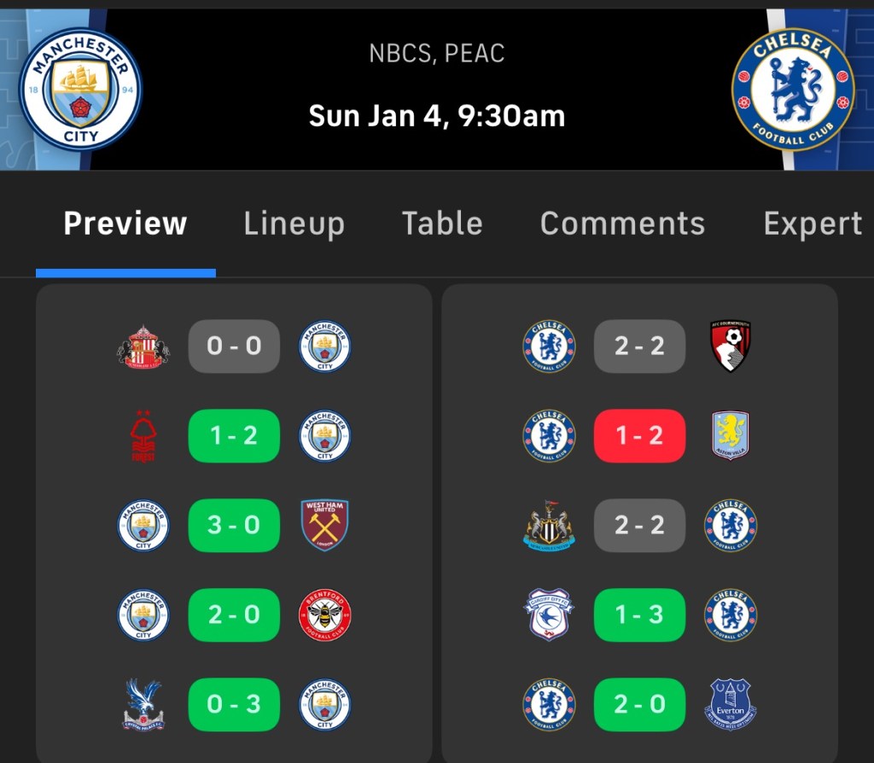This screenshot has width=874, height=763.
Task: Select the Nottingham Forest club logo
Action: point(143,436)
